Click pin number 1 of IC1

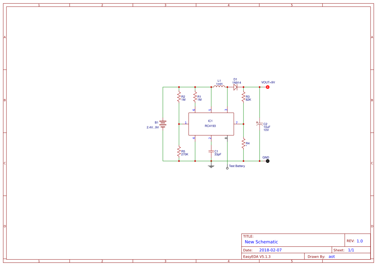click(x=186, y=123)
